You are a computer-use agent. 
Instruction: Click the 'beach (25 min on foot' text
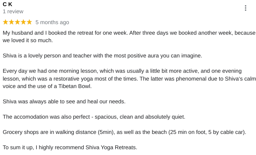(179, 132)
